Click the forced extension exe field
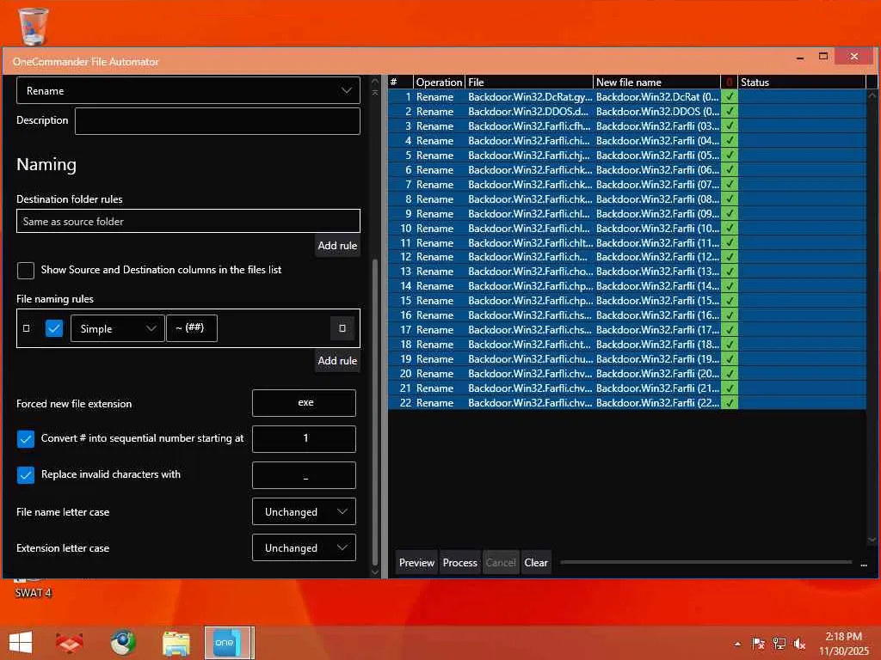Screen dimensions: 881x660 [x=304, y=403]
